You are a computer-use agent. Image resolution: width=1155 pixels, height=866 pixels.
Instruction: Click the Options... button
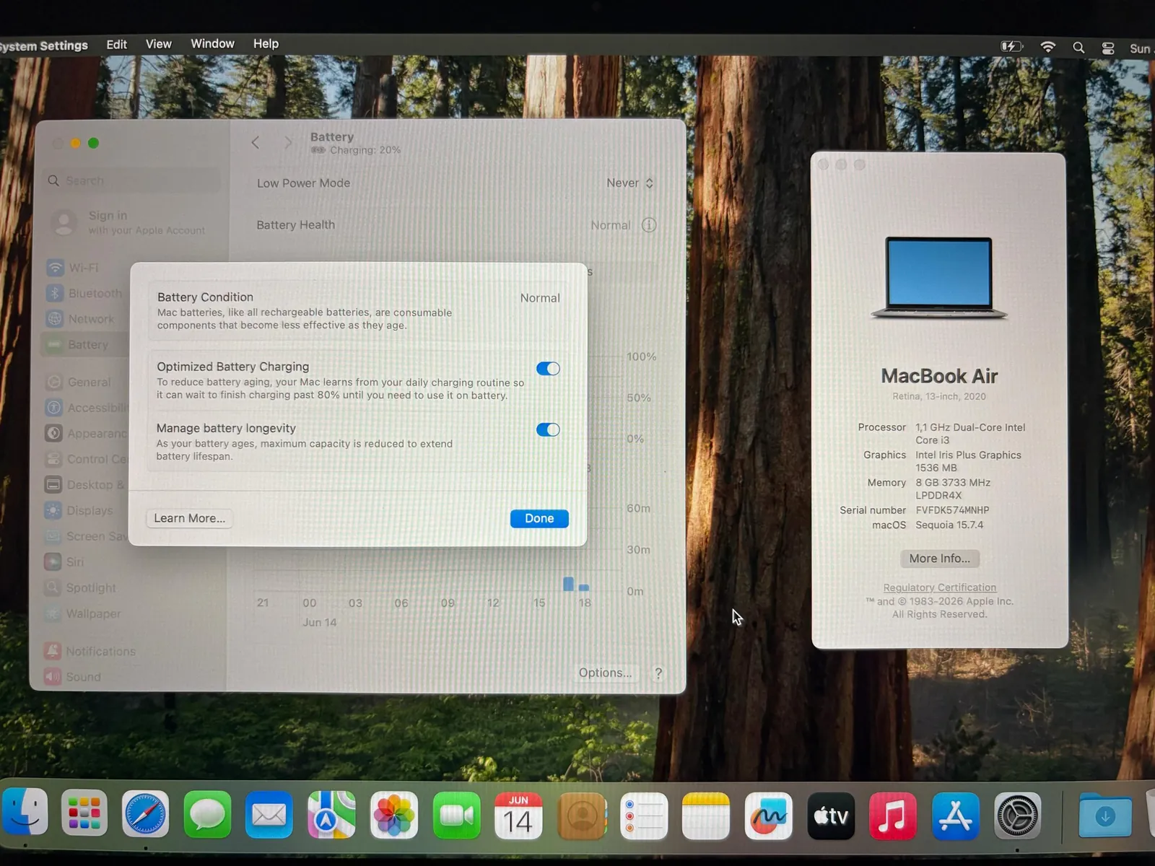click(605, 673)
